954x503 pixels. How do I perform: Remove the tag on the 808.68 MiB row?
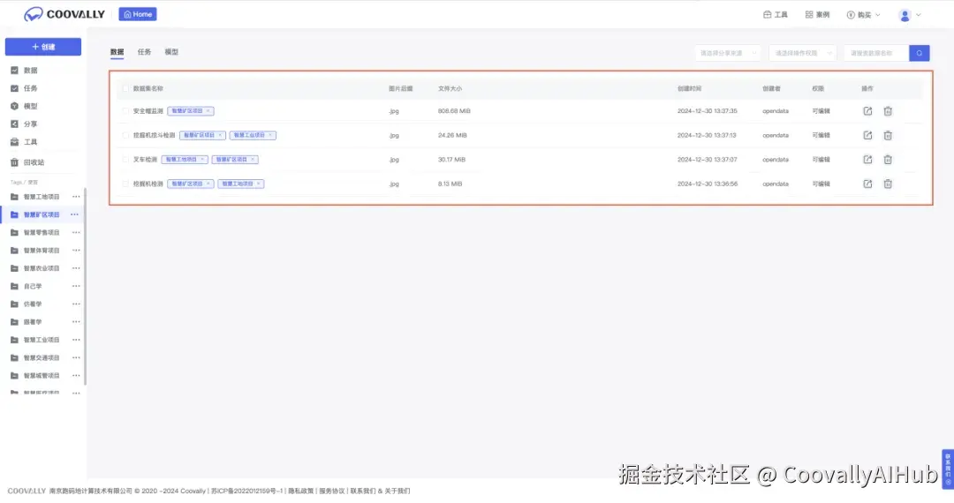[208, 111]
